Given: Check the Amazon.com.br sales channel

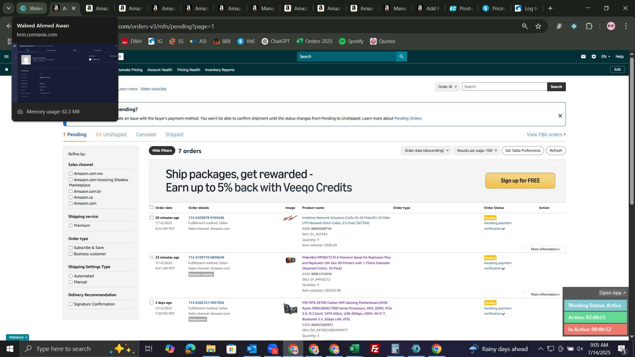Looking at the screenshot, I should (x=70, y=191).
